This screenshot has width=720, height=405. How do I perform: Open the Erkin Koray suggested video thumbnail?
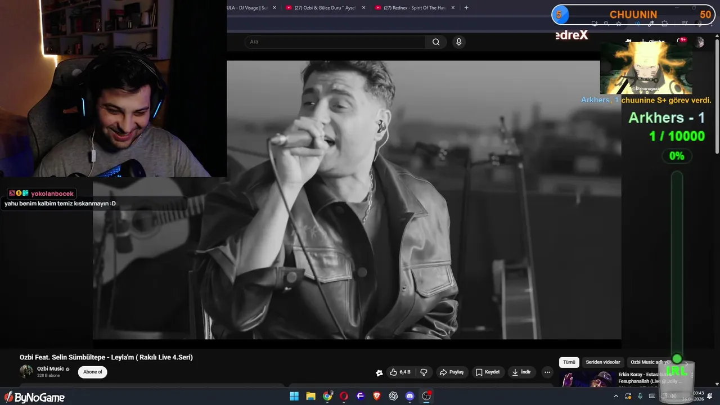587,379
